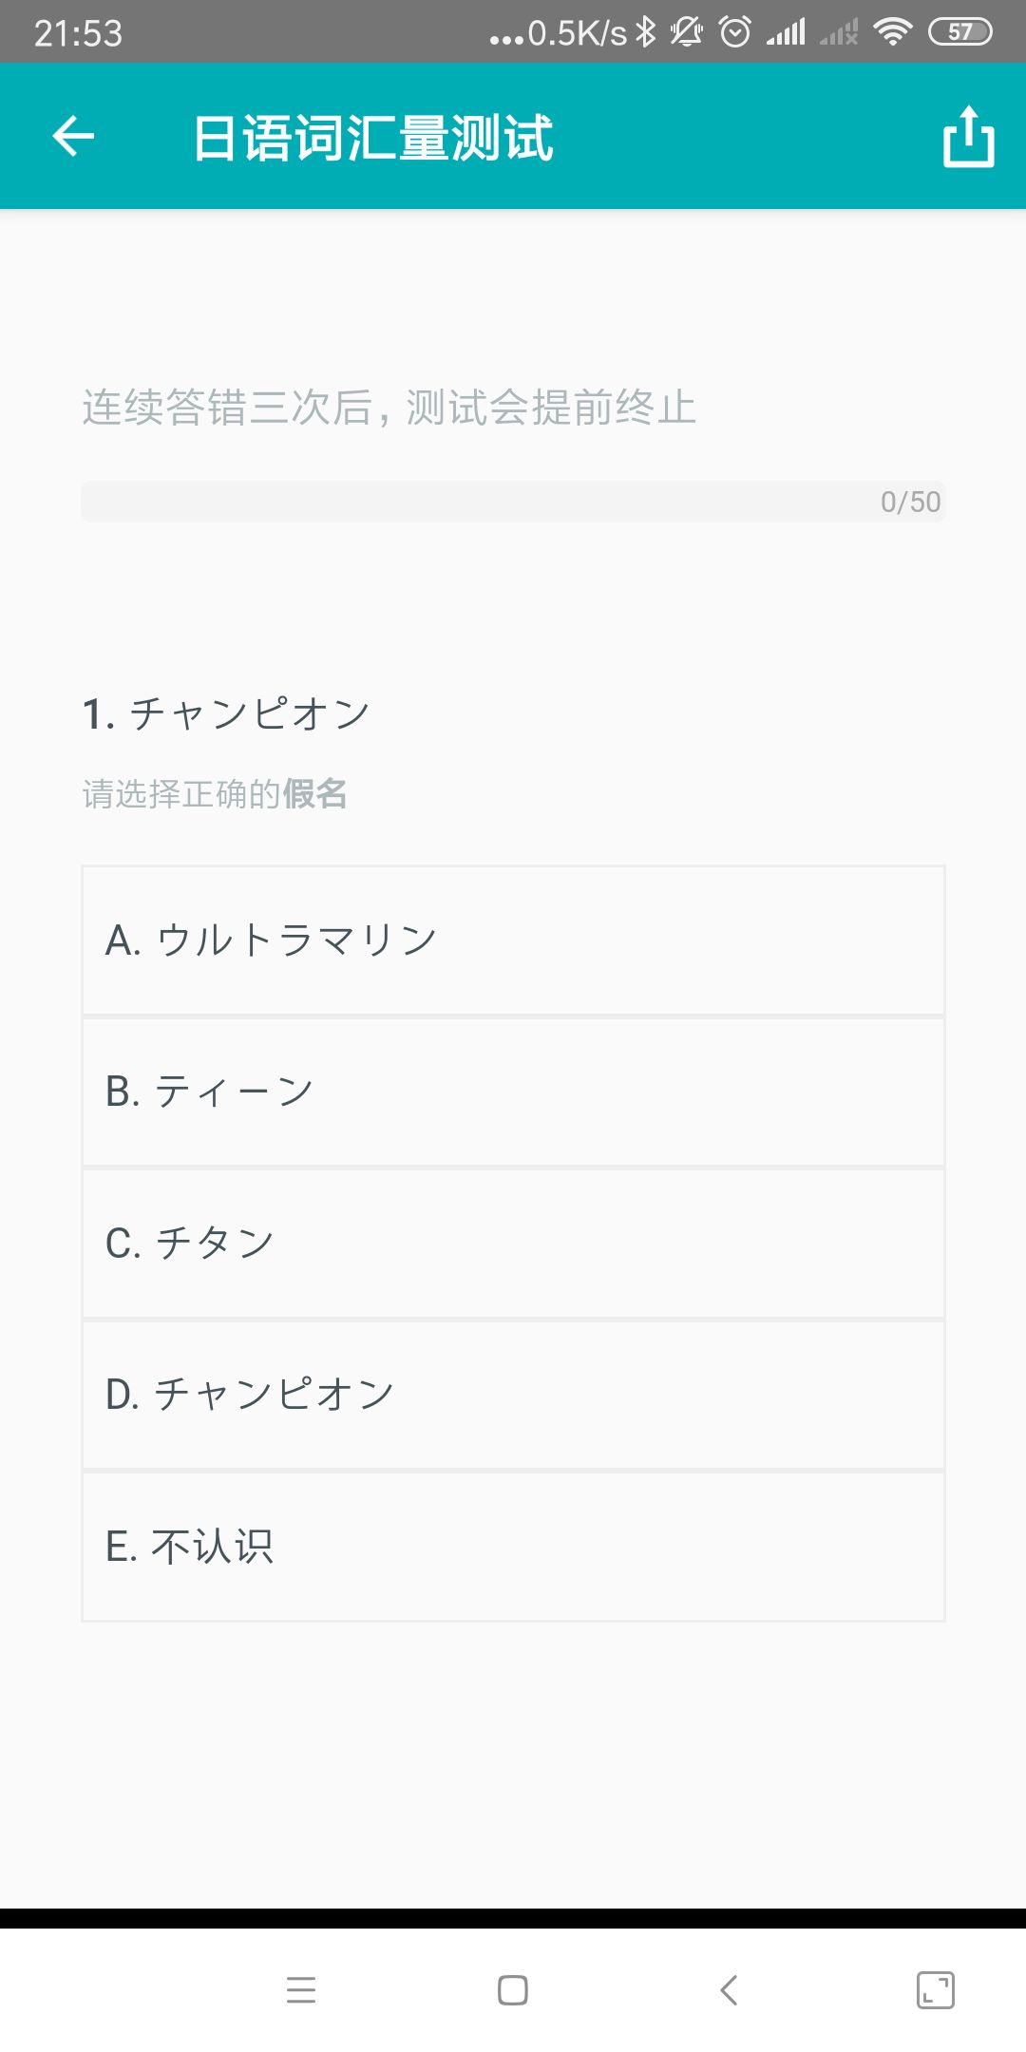Tap the title 日语词汇量测试
This screenshot has width=1026, height=2052.
(x=373, y=138)
